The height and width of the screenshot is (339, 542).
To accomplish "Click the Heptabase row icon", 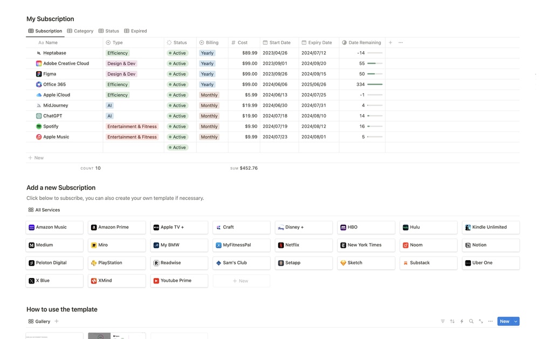I will [x=39, y=53].
